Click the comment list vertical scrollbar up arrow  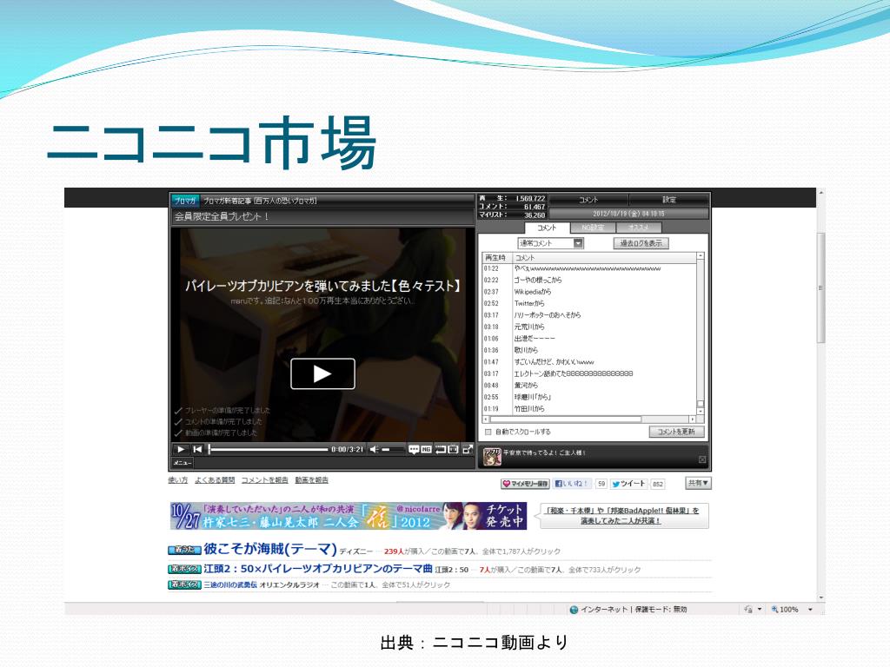pos(701,256)
